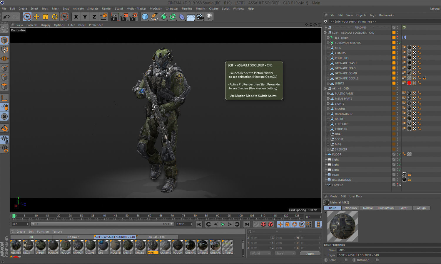The width and height of the screenshot is (441, 264).
Task: Add a Camera object icon
Action: point(200,17)
